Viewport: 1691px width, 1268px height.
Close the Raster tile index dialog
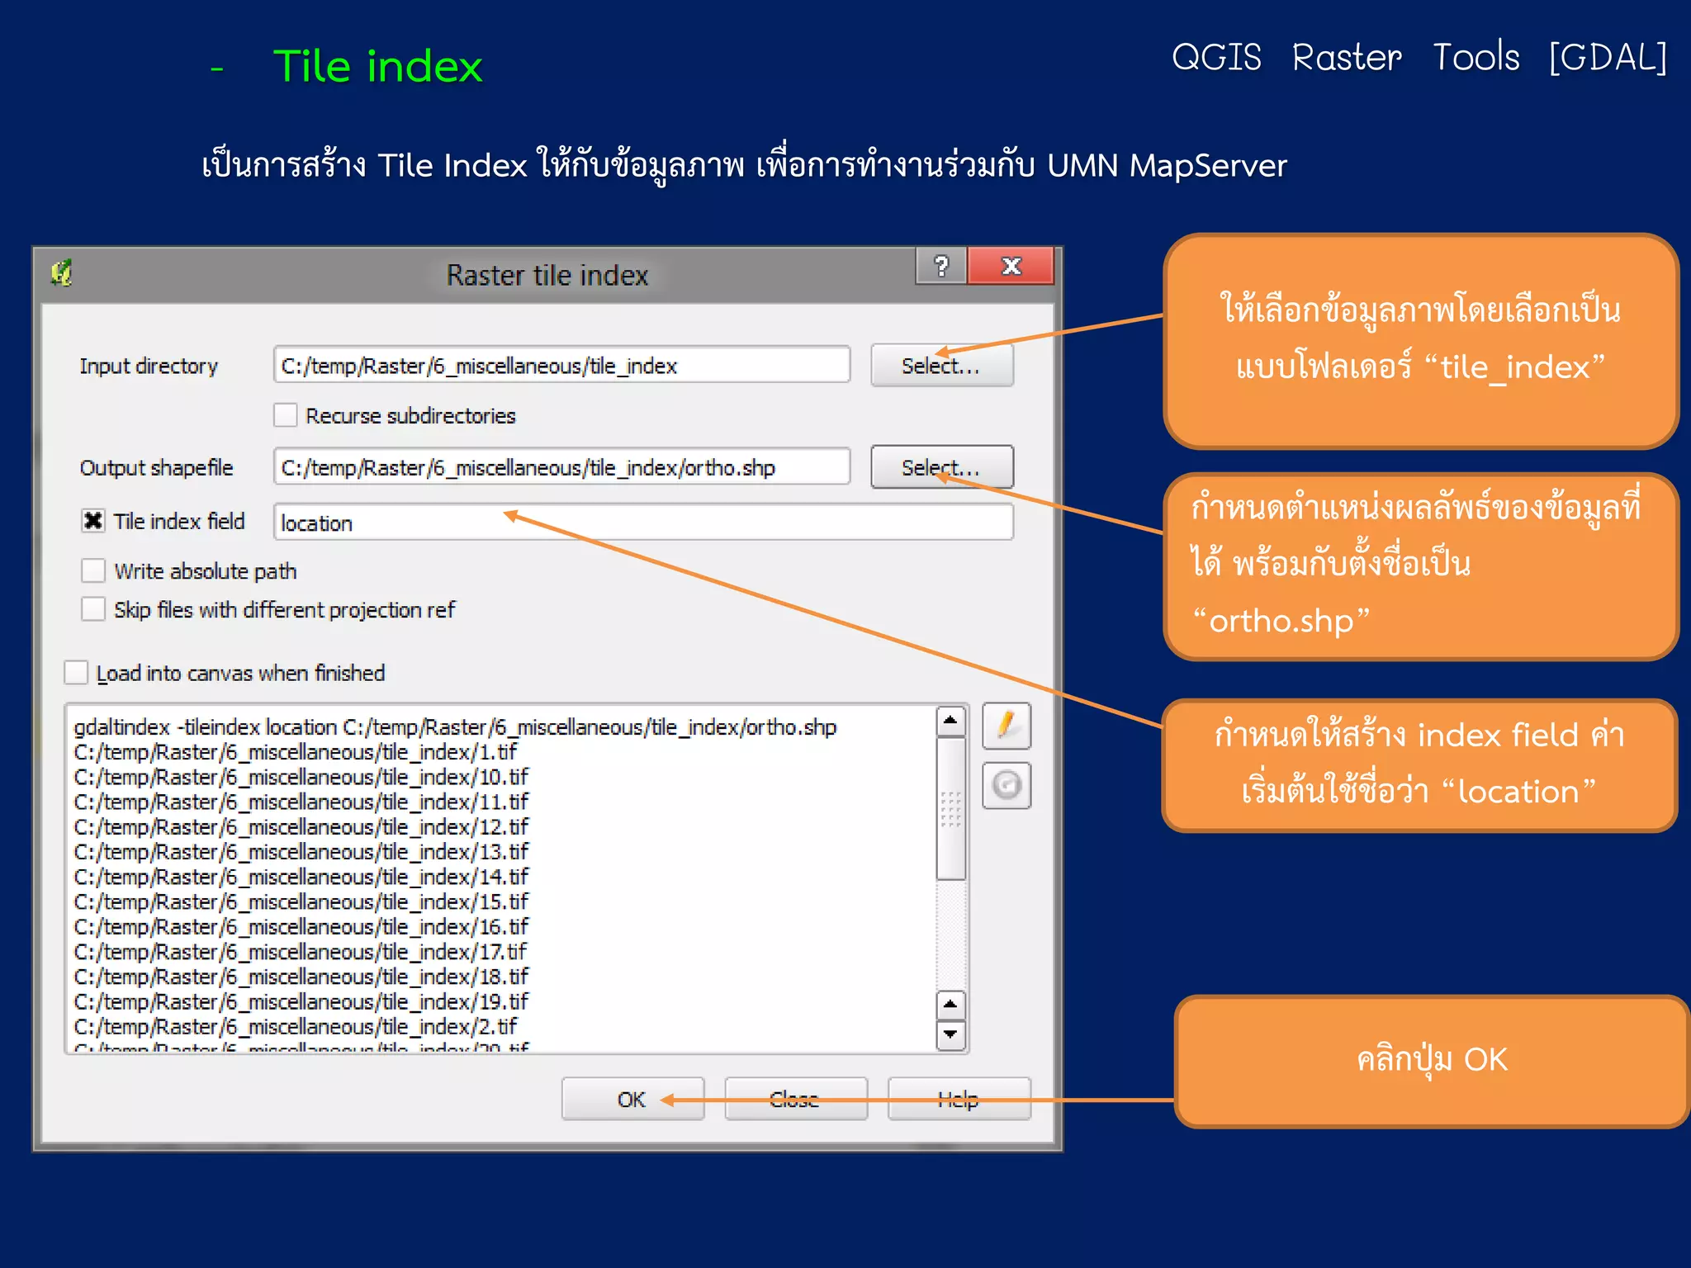click(x=1011, y=267)
